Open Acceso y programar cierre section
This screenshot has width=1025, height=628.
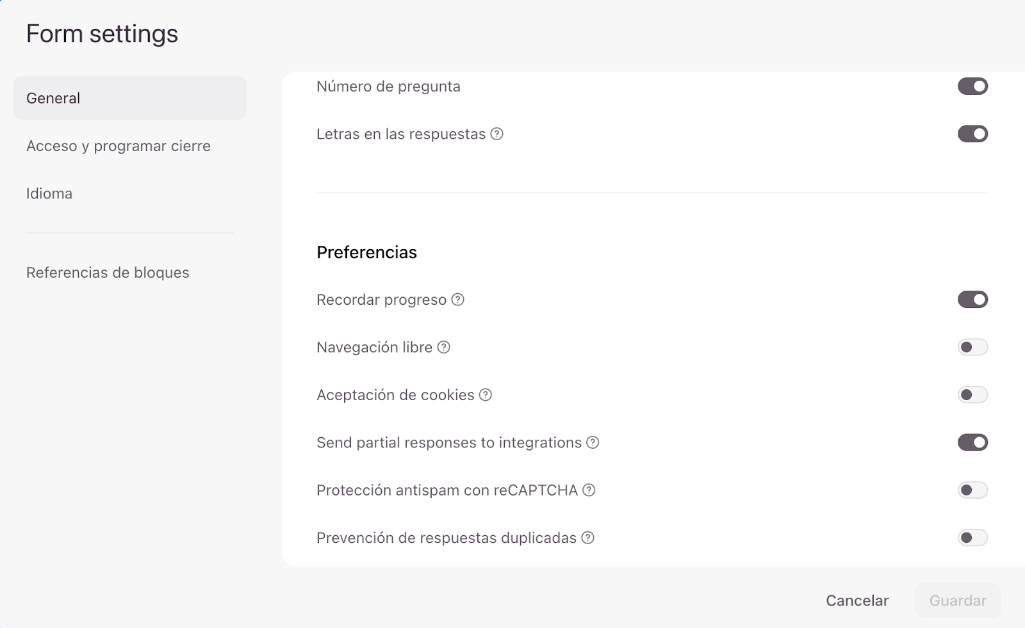tap(119, 146)
